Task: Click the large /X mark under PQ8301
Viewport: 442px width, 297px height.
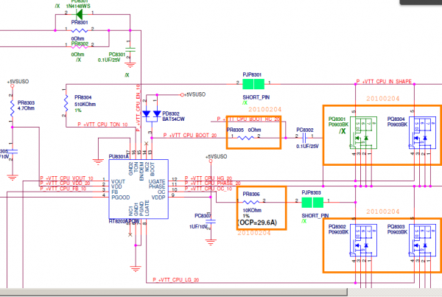Action: 343,131
